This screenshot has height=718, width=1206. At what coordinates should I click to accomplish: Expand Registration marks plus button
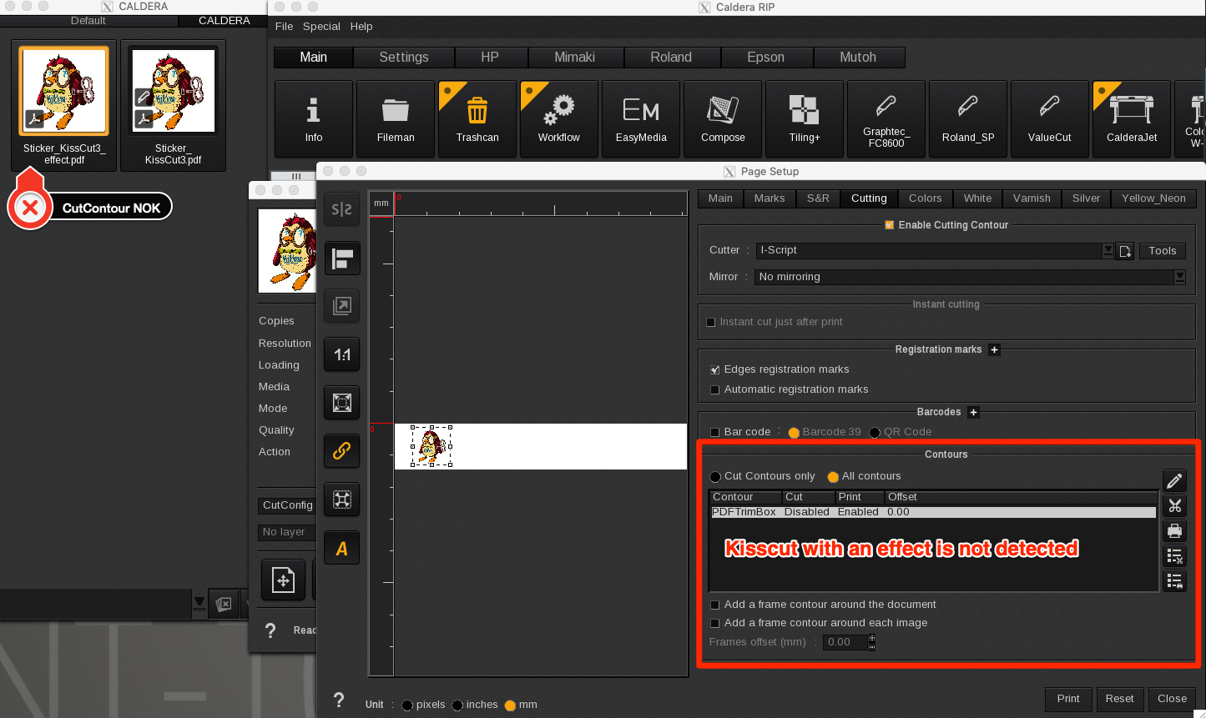click(994, 350)
